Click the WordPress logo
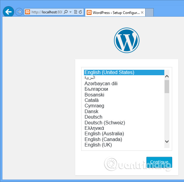The image size is (184, 182). pos(127,40)
